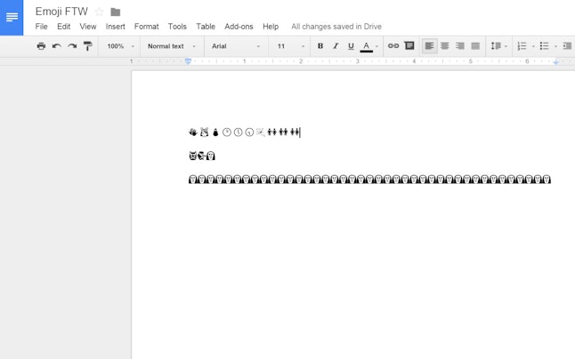This screenshot has width=575, height=359.
Task: Apply a numbered list
Action: (x=522, y=46)
